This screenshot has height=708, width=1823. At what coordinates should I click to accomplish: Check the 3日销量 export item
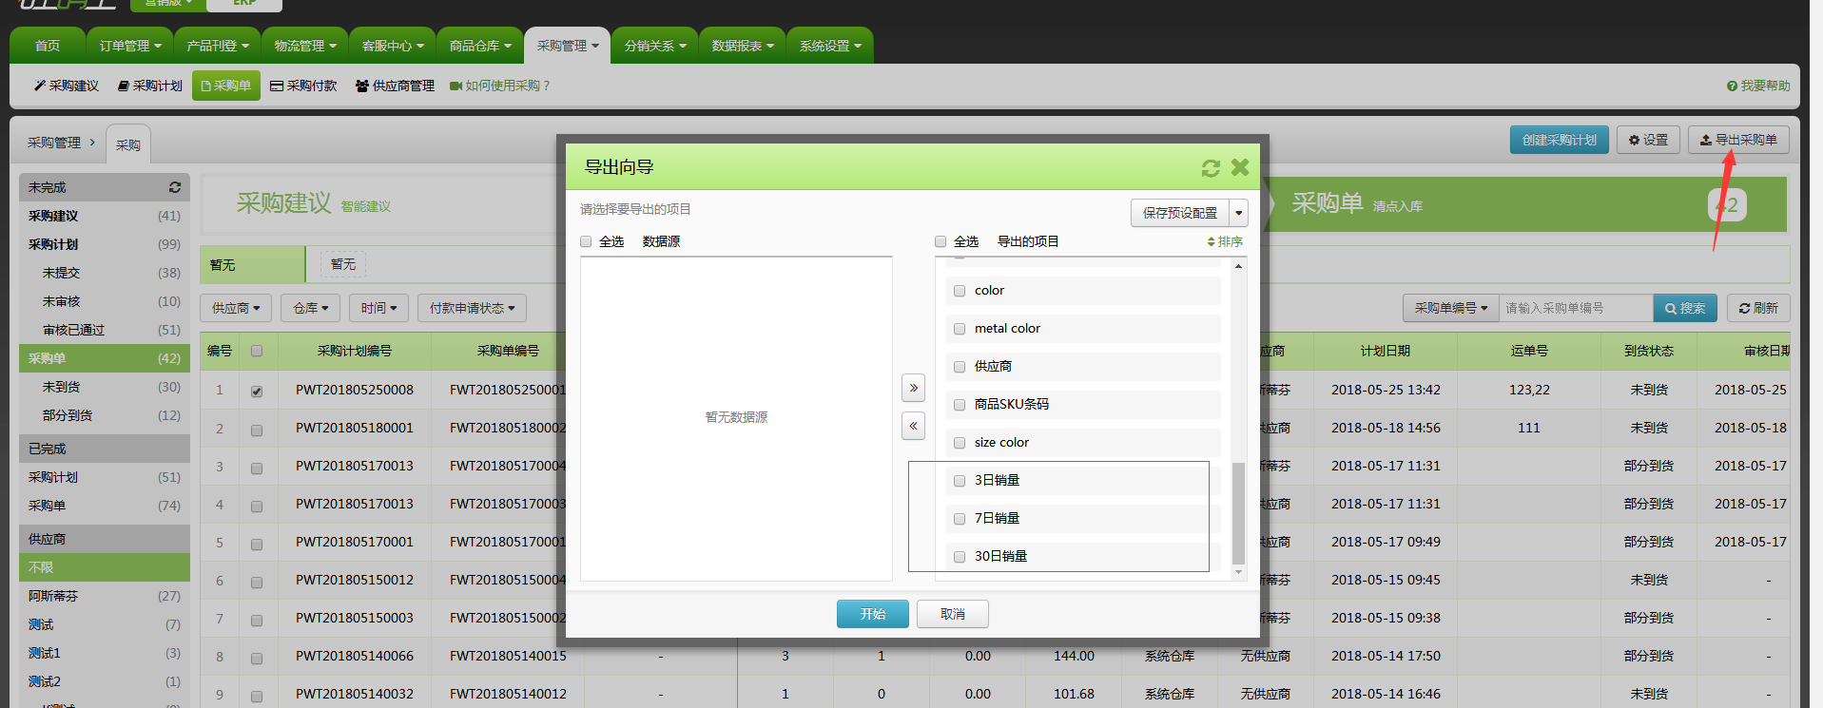point(960,481)
